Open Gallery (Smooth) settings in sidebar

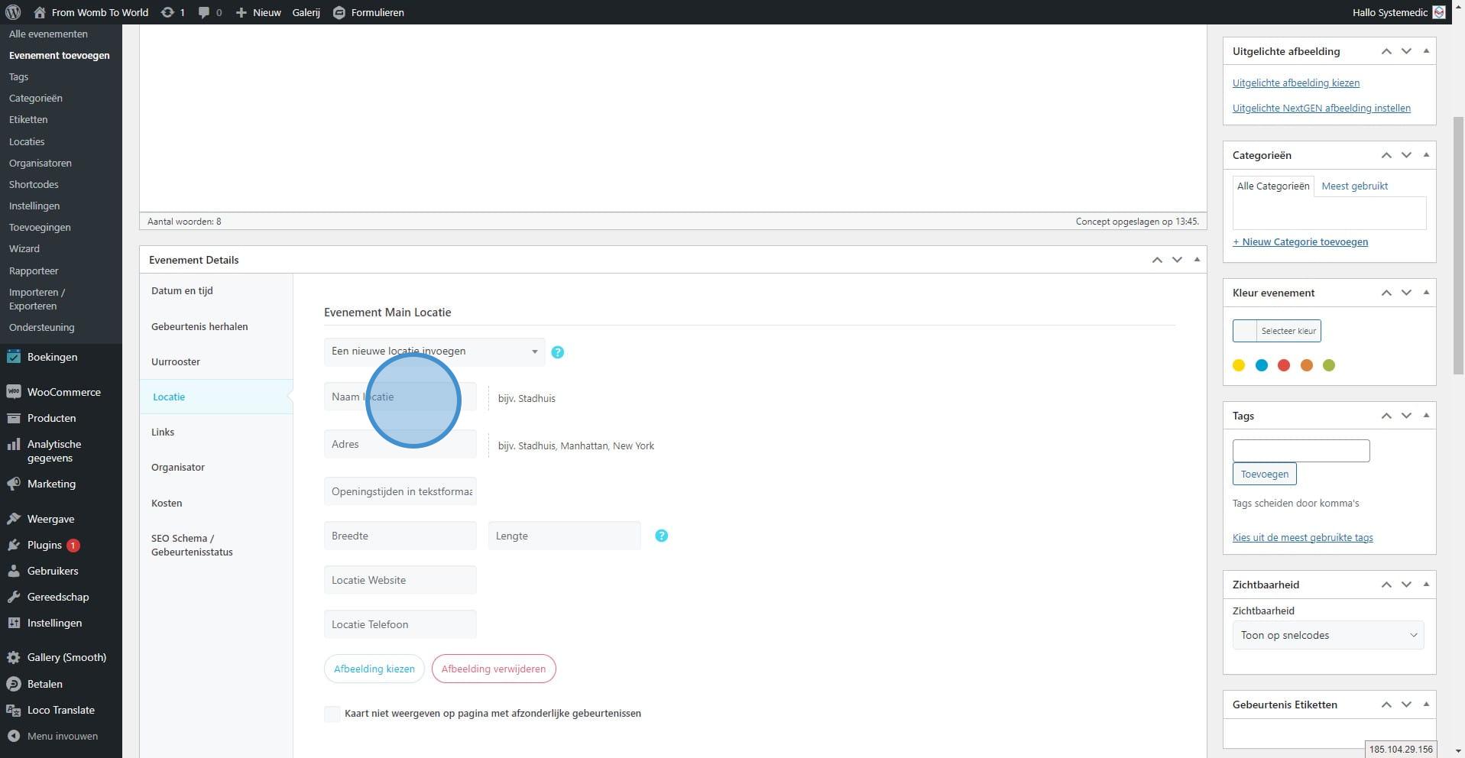tap(66, 657)
